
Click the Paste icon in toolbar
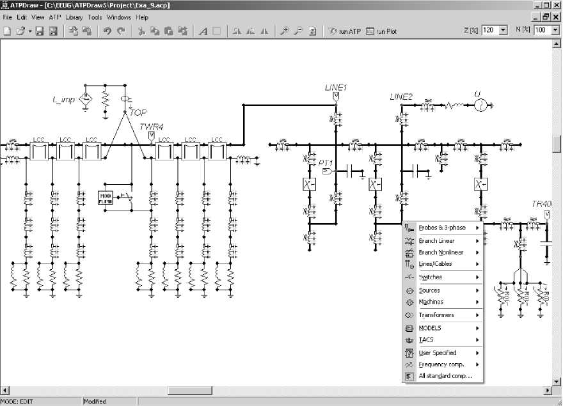(x=169, y=31)
